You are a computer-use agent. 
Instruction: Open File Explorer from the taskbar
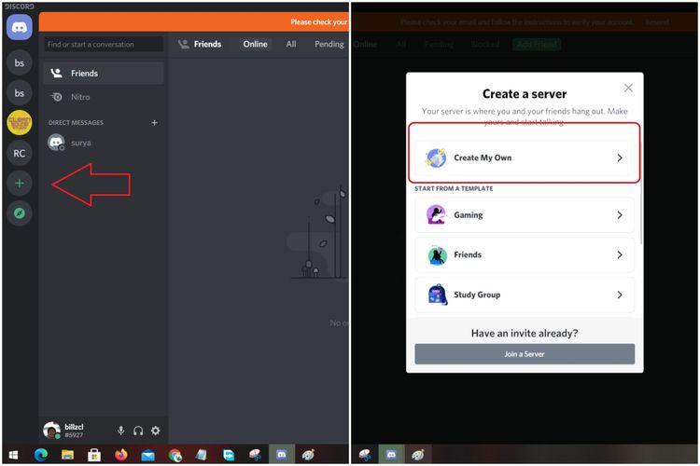click(x=67, y=455)
